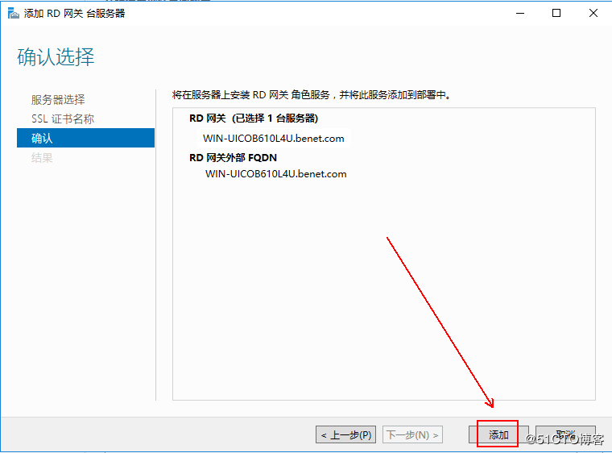Viewport: 612px width, 453px height.
Task: Click the wizard icon in title bar
Action: coord(13,14)
